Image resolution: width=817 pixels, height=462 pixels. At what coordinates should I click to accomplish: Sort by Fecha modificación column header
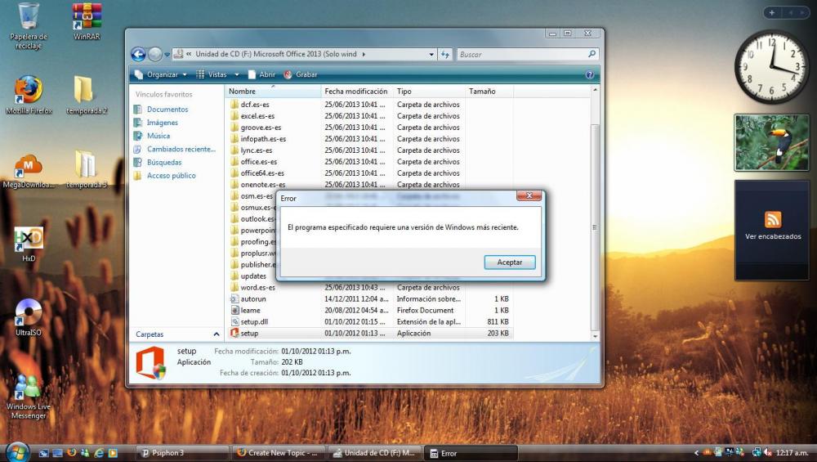pos(357,92)
